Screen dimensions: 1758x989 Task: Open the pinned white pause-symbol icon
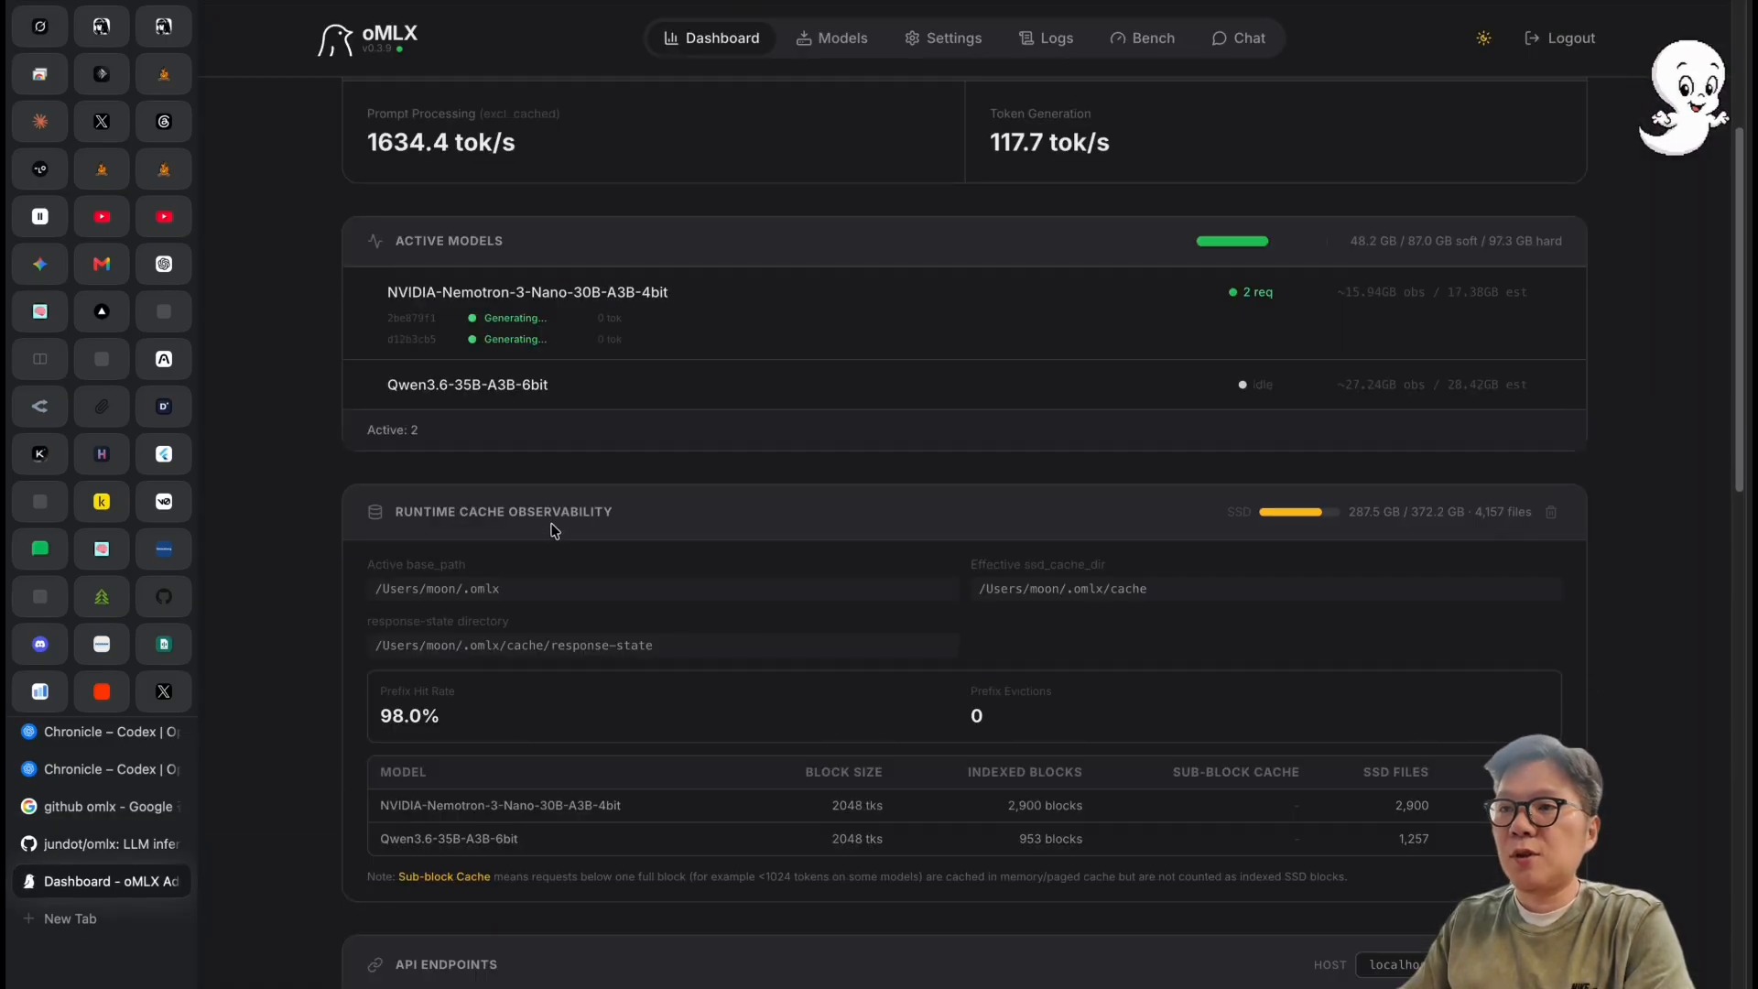click(40, 217)
